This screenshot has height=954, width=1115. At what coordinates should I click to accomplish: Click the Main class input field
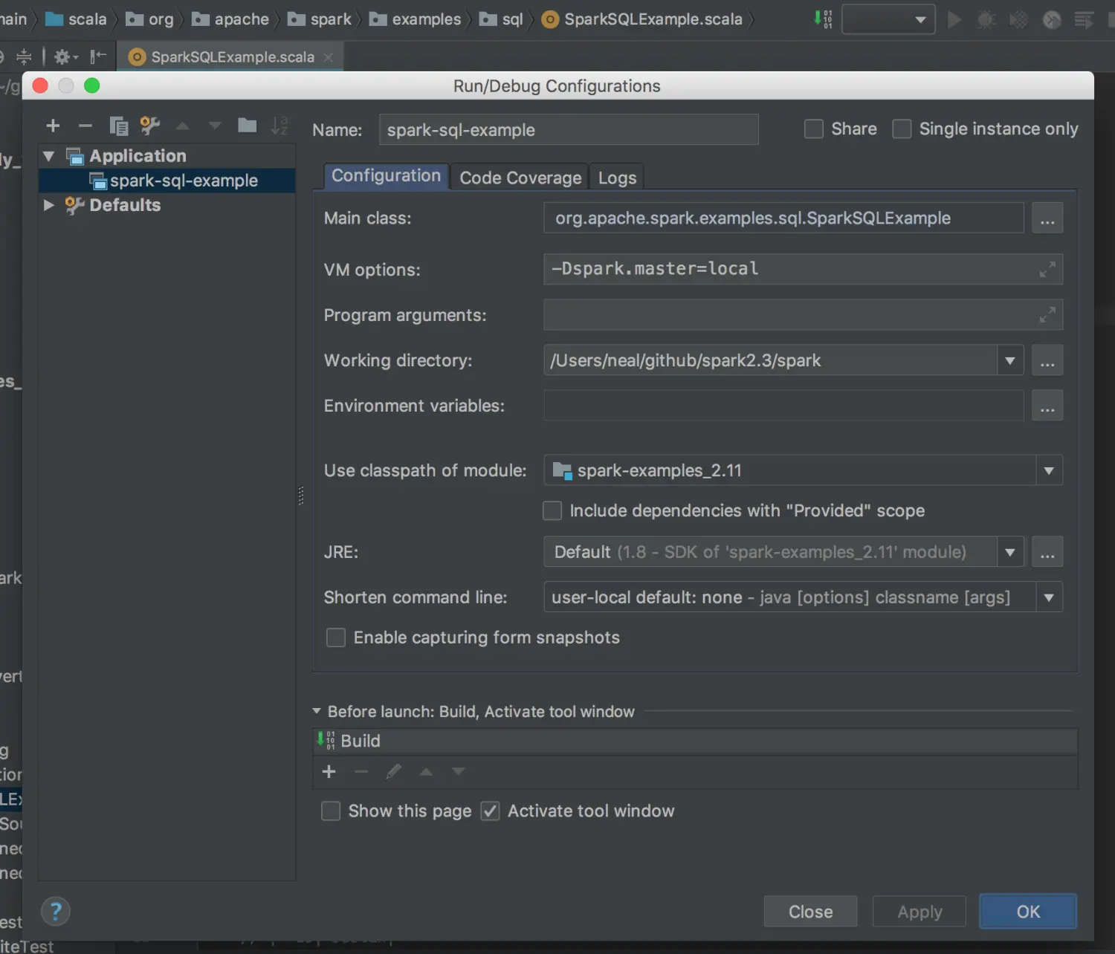click(783, 218)
